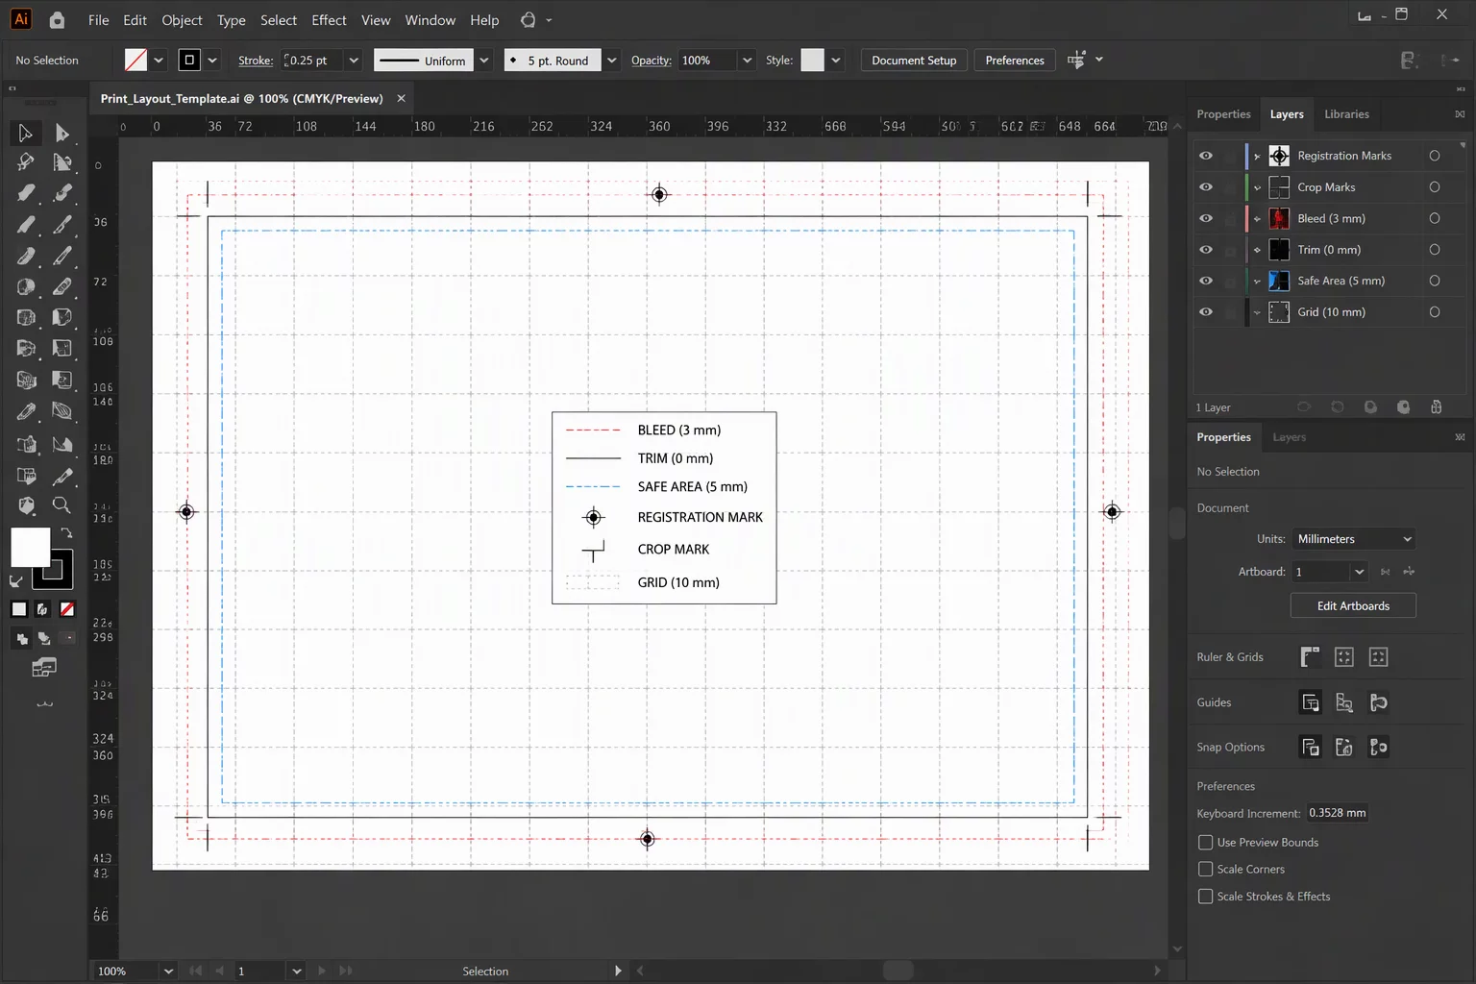Open the Effect menu
The height and width of the screenshot is (984, 1476).
pyautogui.click(x=329, y=19)
